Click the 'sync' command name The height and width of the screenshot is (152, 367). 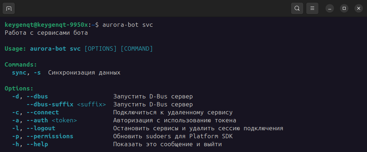coord(19,73)
